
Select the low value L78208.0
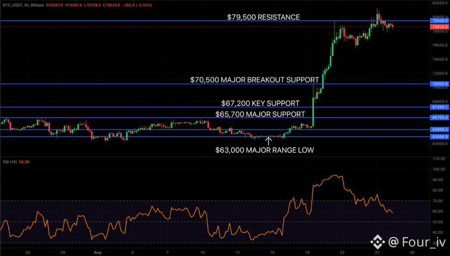click(x=92, y=5)
